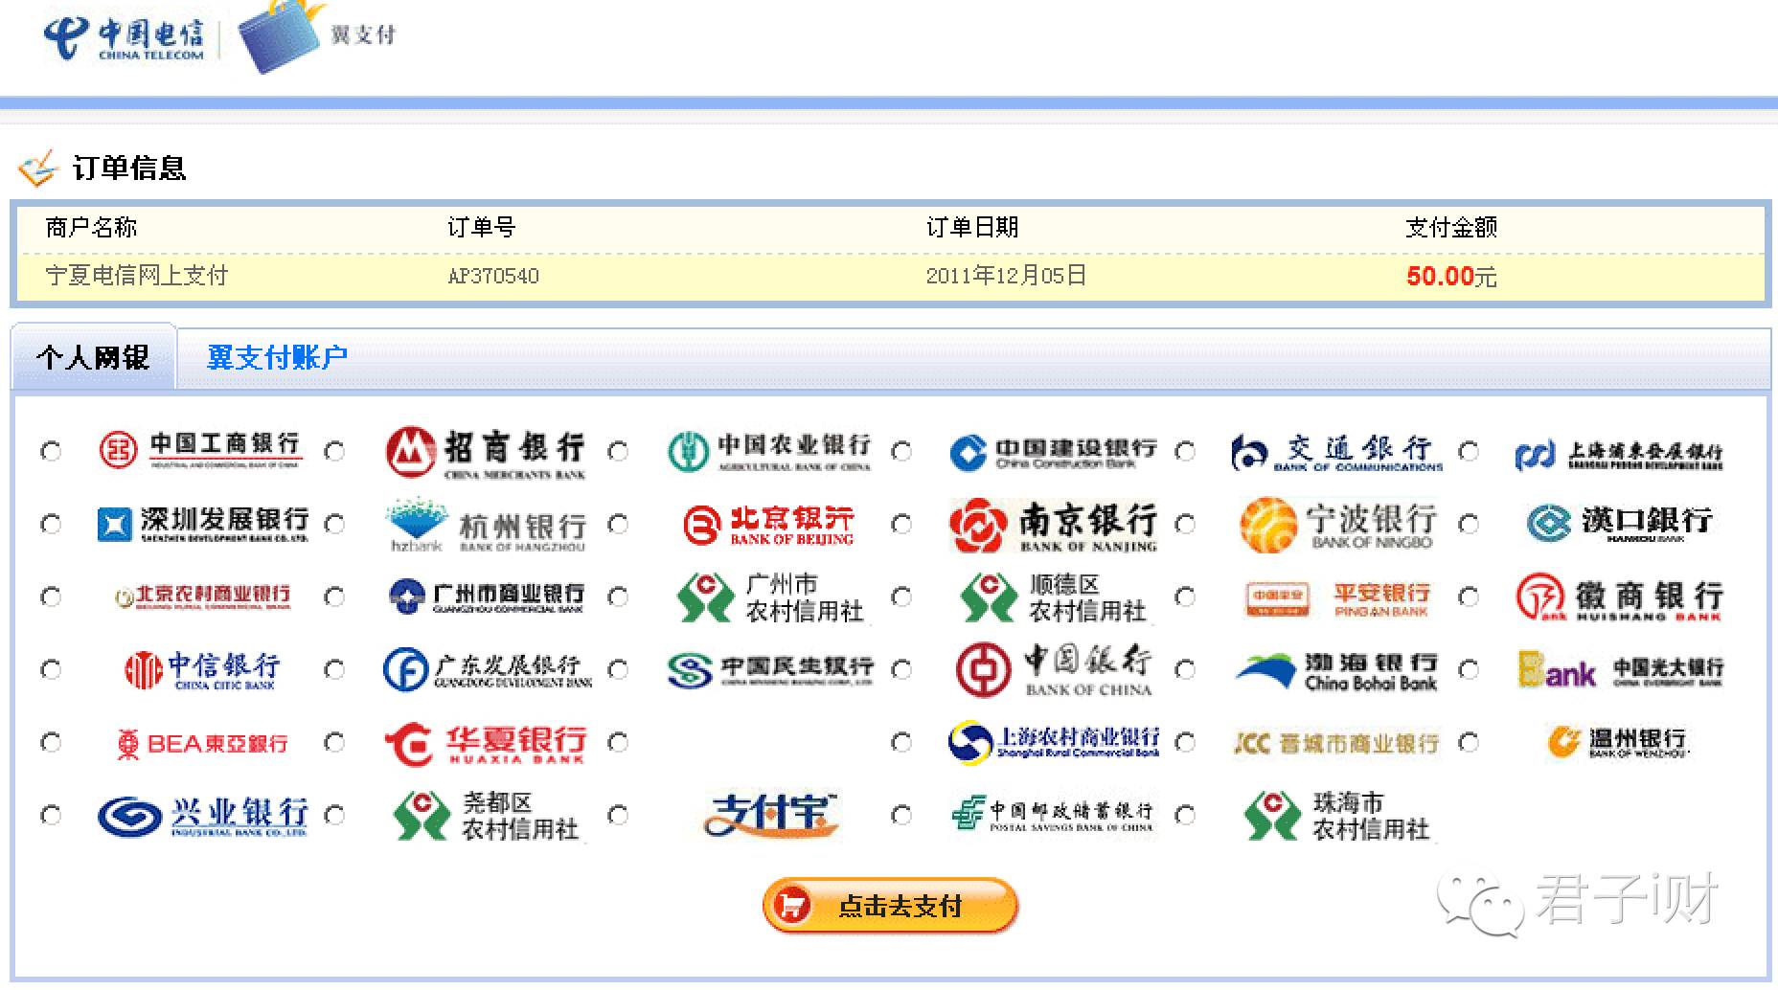Click the order number AP370540
The image size is (1778, 990).
point(494,276)
